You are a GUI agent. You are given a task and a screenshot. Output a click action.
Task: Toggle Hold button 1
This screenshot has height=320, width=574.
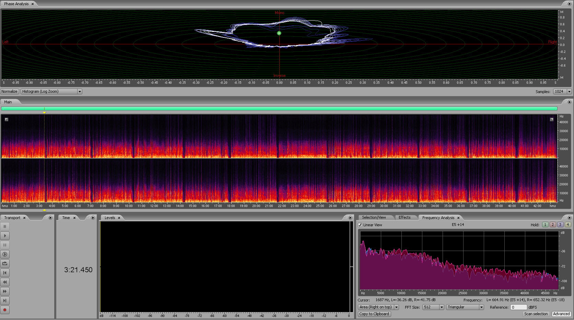click(x=545, y=225)
